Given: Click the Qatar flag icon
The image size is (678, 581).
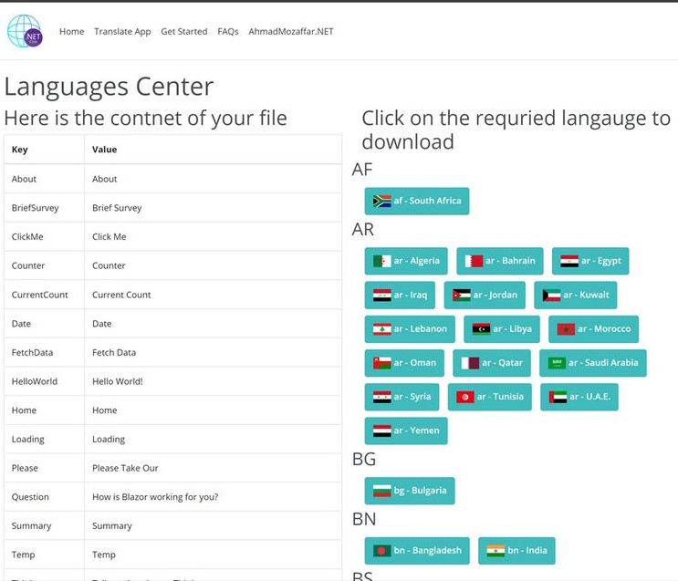Looking at the screenshot, I should (x=470, y=363).
